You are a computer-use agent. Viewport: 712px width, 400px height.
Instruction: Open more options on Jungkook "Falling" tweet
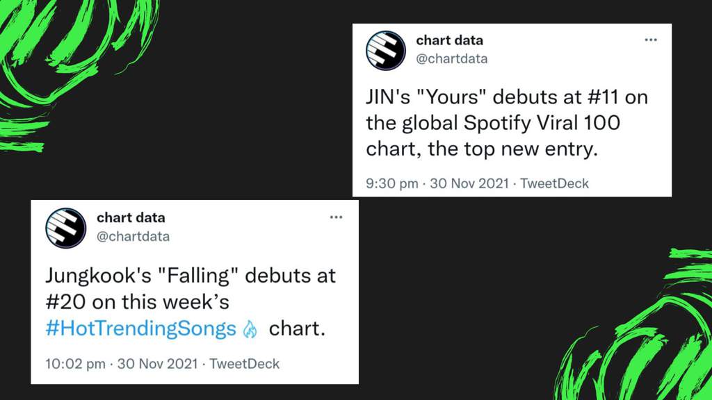pos(336,217)
